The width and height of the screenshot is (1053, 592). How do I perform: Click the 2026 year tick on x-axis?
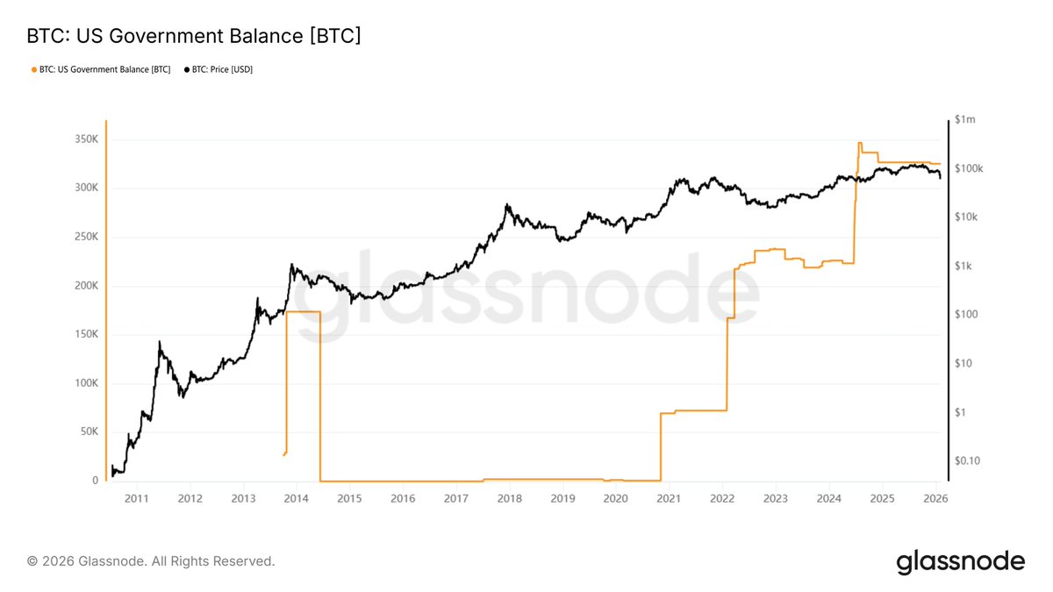[935, 498]
